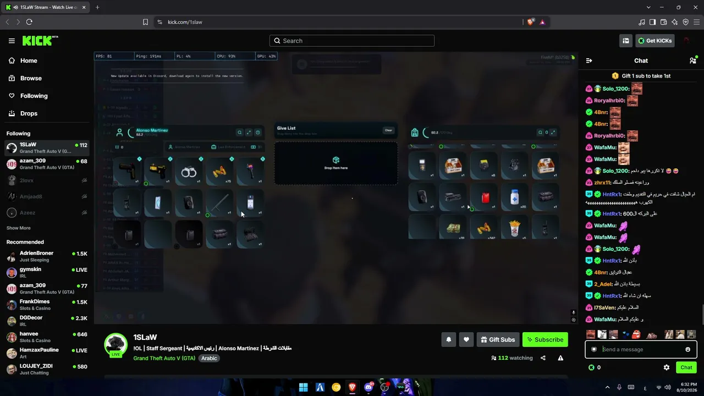Click the green Chat send button
This screenshot has width=704, height=396.
pos(686,367)
